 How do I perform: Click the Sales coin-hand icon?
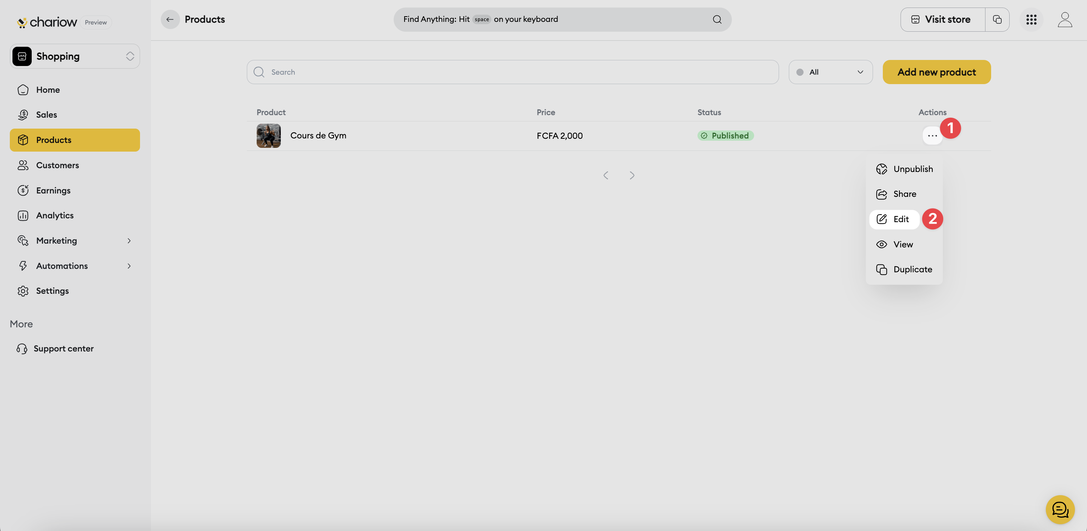[23, 115]
